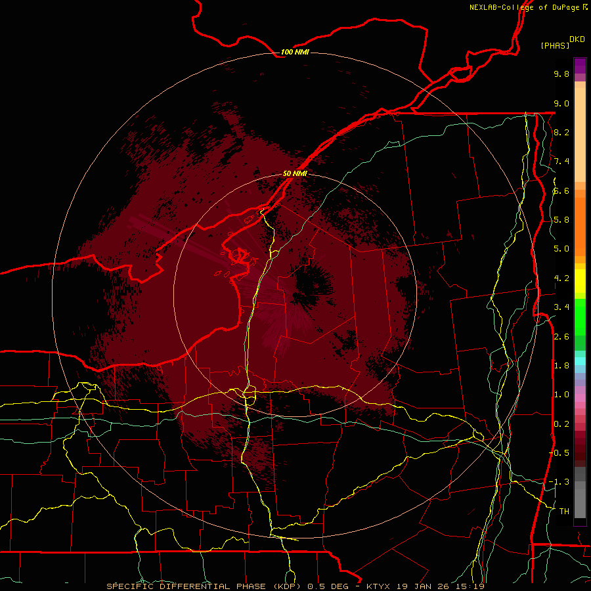This screenshot has width=591, height=591.
Task: Click the 7.4 value on the color scale
Action: click(561, 162)
